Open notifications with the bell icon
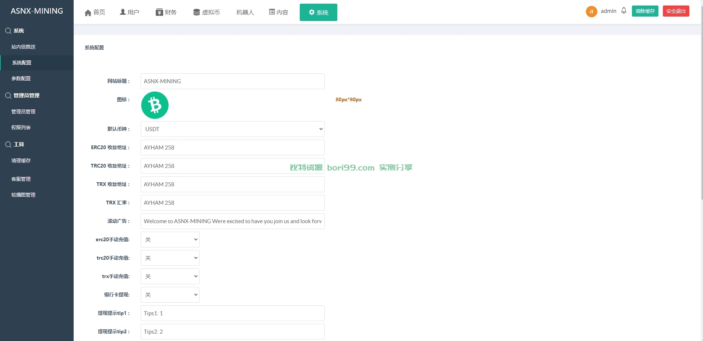This screenshot has width=703, height=341. 624,11
